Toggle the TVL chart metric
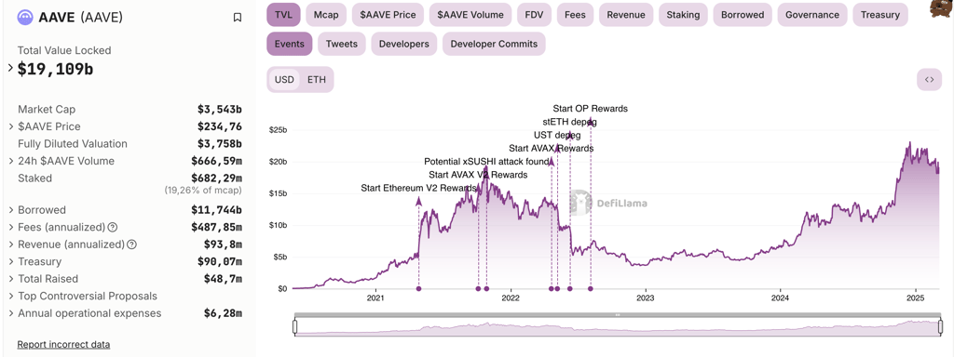The width and height of the screenshot is (954, 357). (x=283, y=15)
